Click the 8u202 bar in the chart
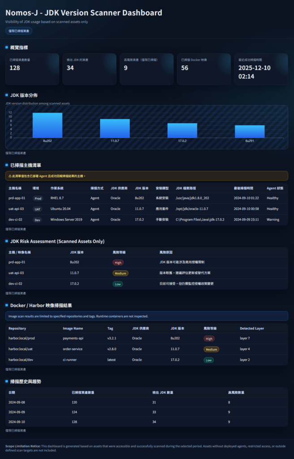Viewport: 294px width, 459px height. coord(47,125)
